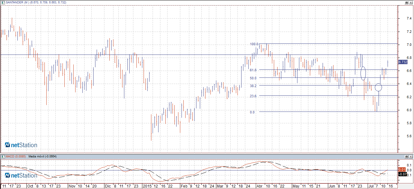Click the May label on time axis
Viewport: 414px width, 189px height.
296,186
